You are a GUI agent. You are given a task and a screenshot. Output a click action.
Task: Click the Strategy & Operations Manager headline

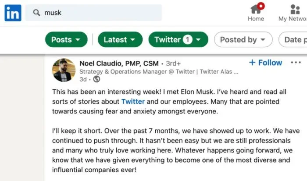point(158,72)
